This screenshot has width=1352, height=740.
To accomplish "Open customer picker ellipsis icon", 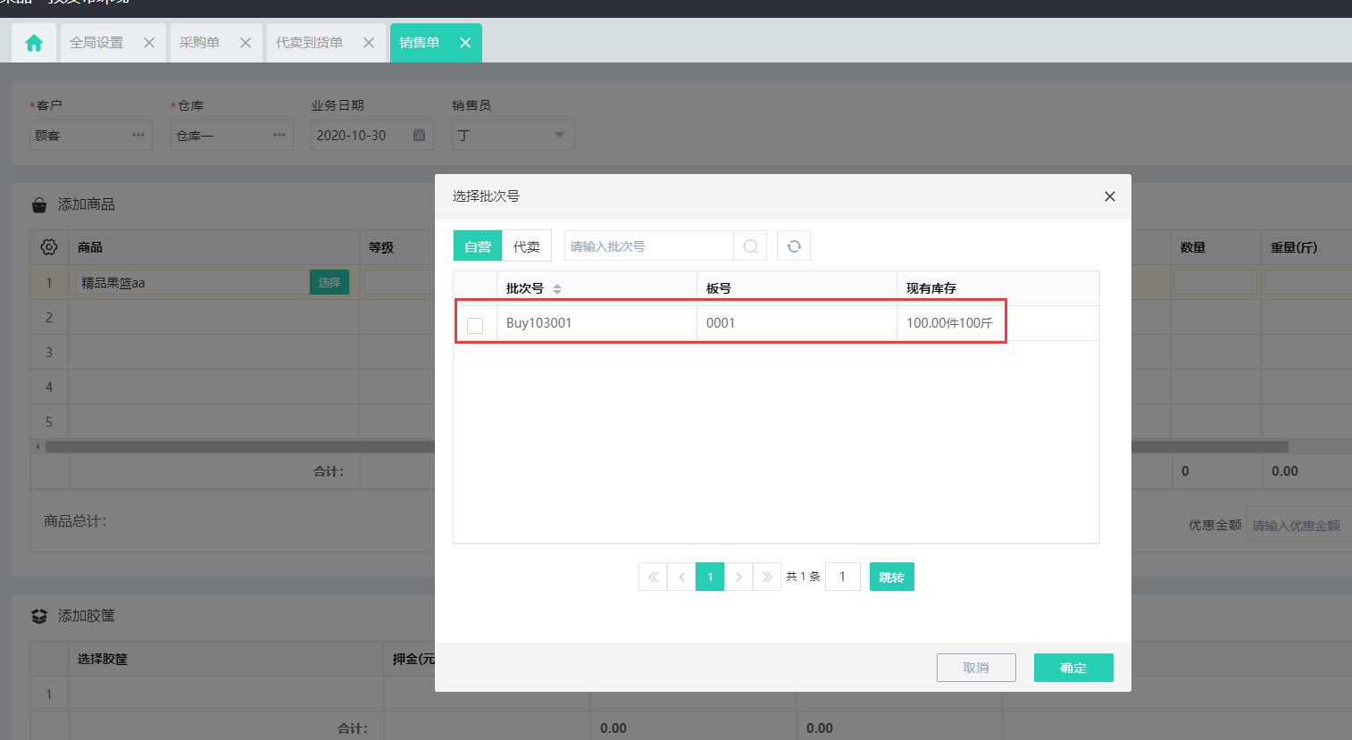I will coord(138,135).
